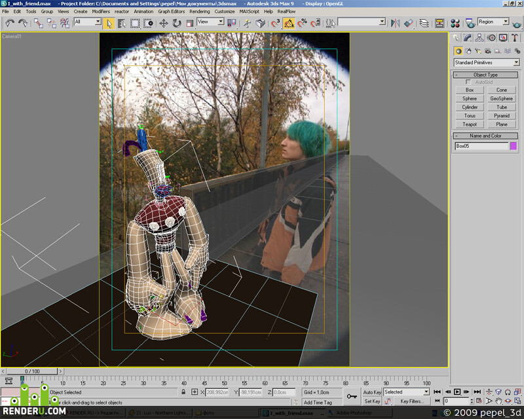The image size is (524, 419).
Task: Open the Standard Primitives dropdown
Action: [x=487, y=62]
